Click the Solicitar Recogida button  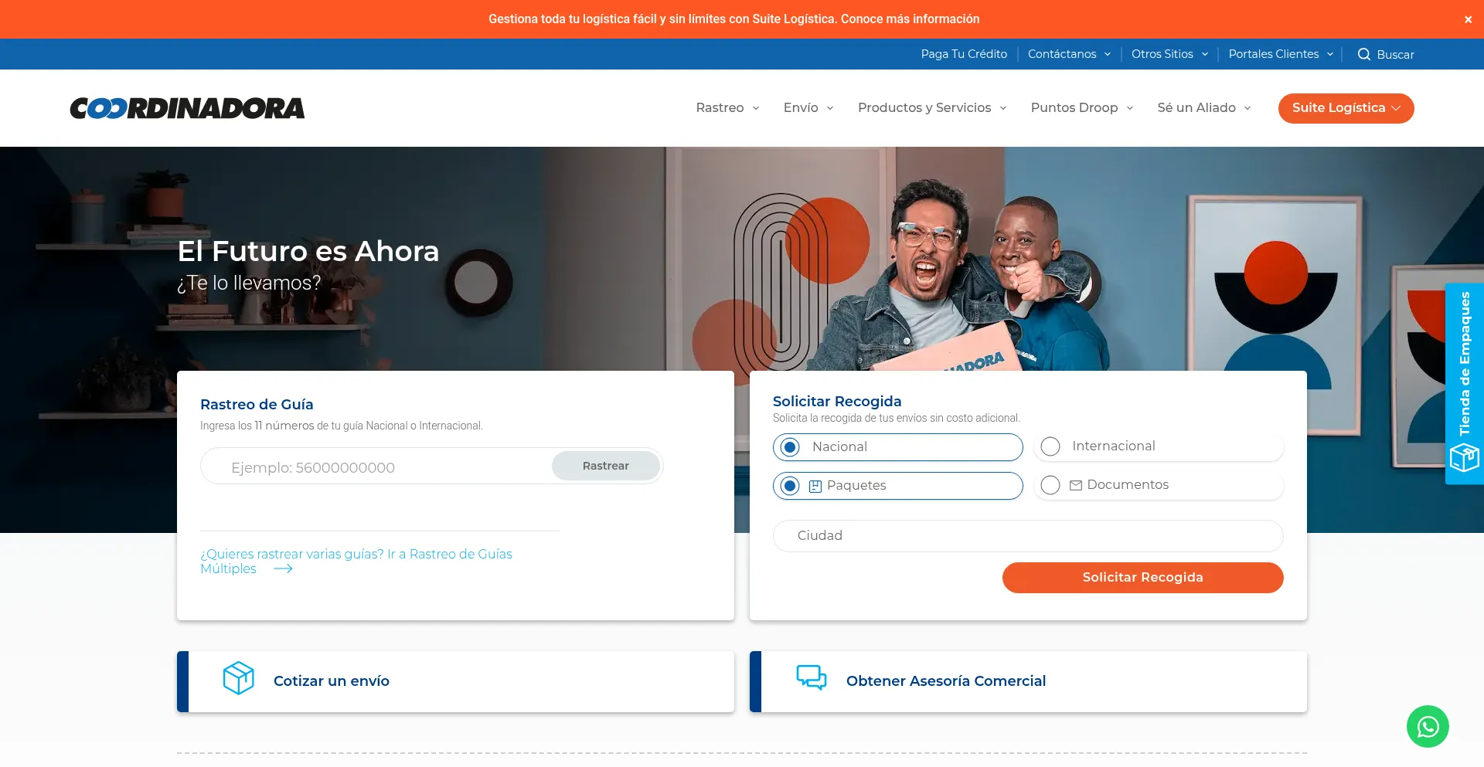pyautogui.click(x=1142, y=577)
